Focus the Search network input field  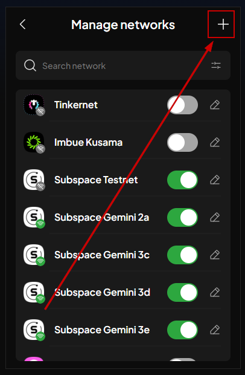pyautogui.click(x=123, y=65)
